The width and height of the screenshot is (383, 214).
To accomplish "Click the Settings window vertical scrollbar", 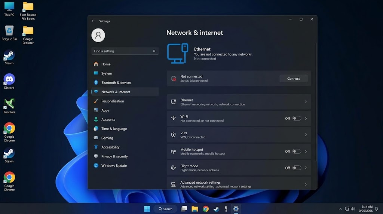I will coord(316,102).
